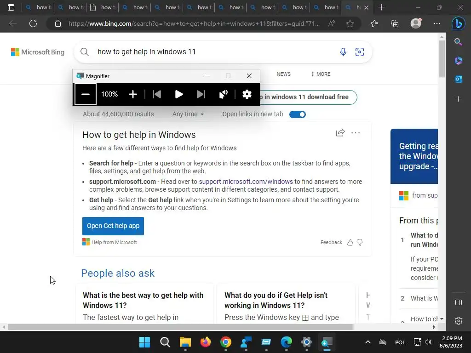Viewport: 471px width, 353px height.
Task: Give thumbs down feedback on the answer
Action: click(360, 243)
